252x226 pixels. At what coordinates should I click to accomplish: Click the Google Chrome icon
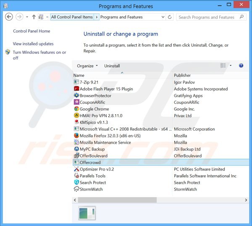tap(76, 109)
